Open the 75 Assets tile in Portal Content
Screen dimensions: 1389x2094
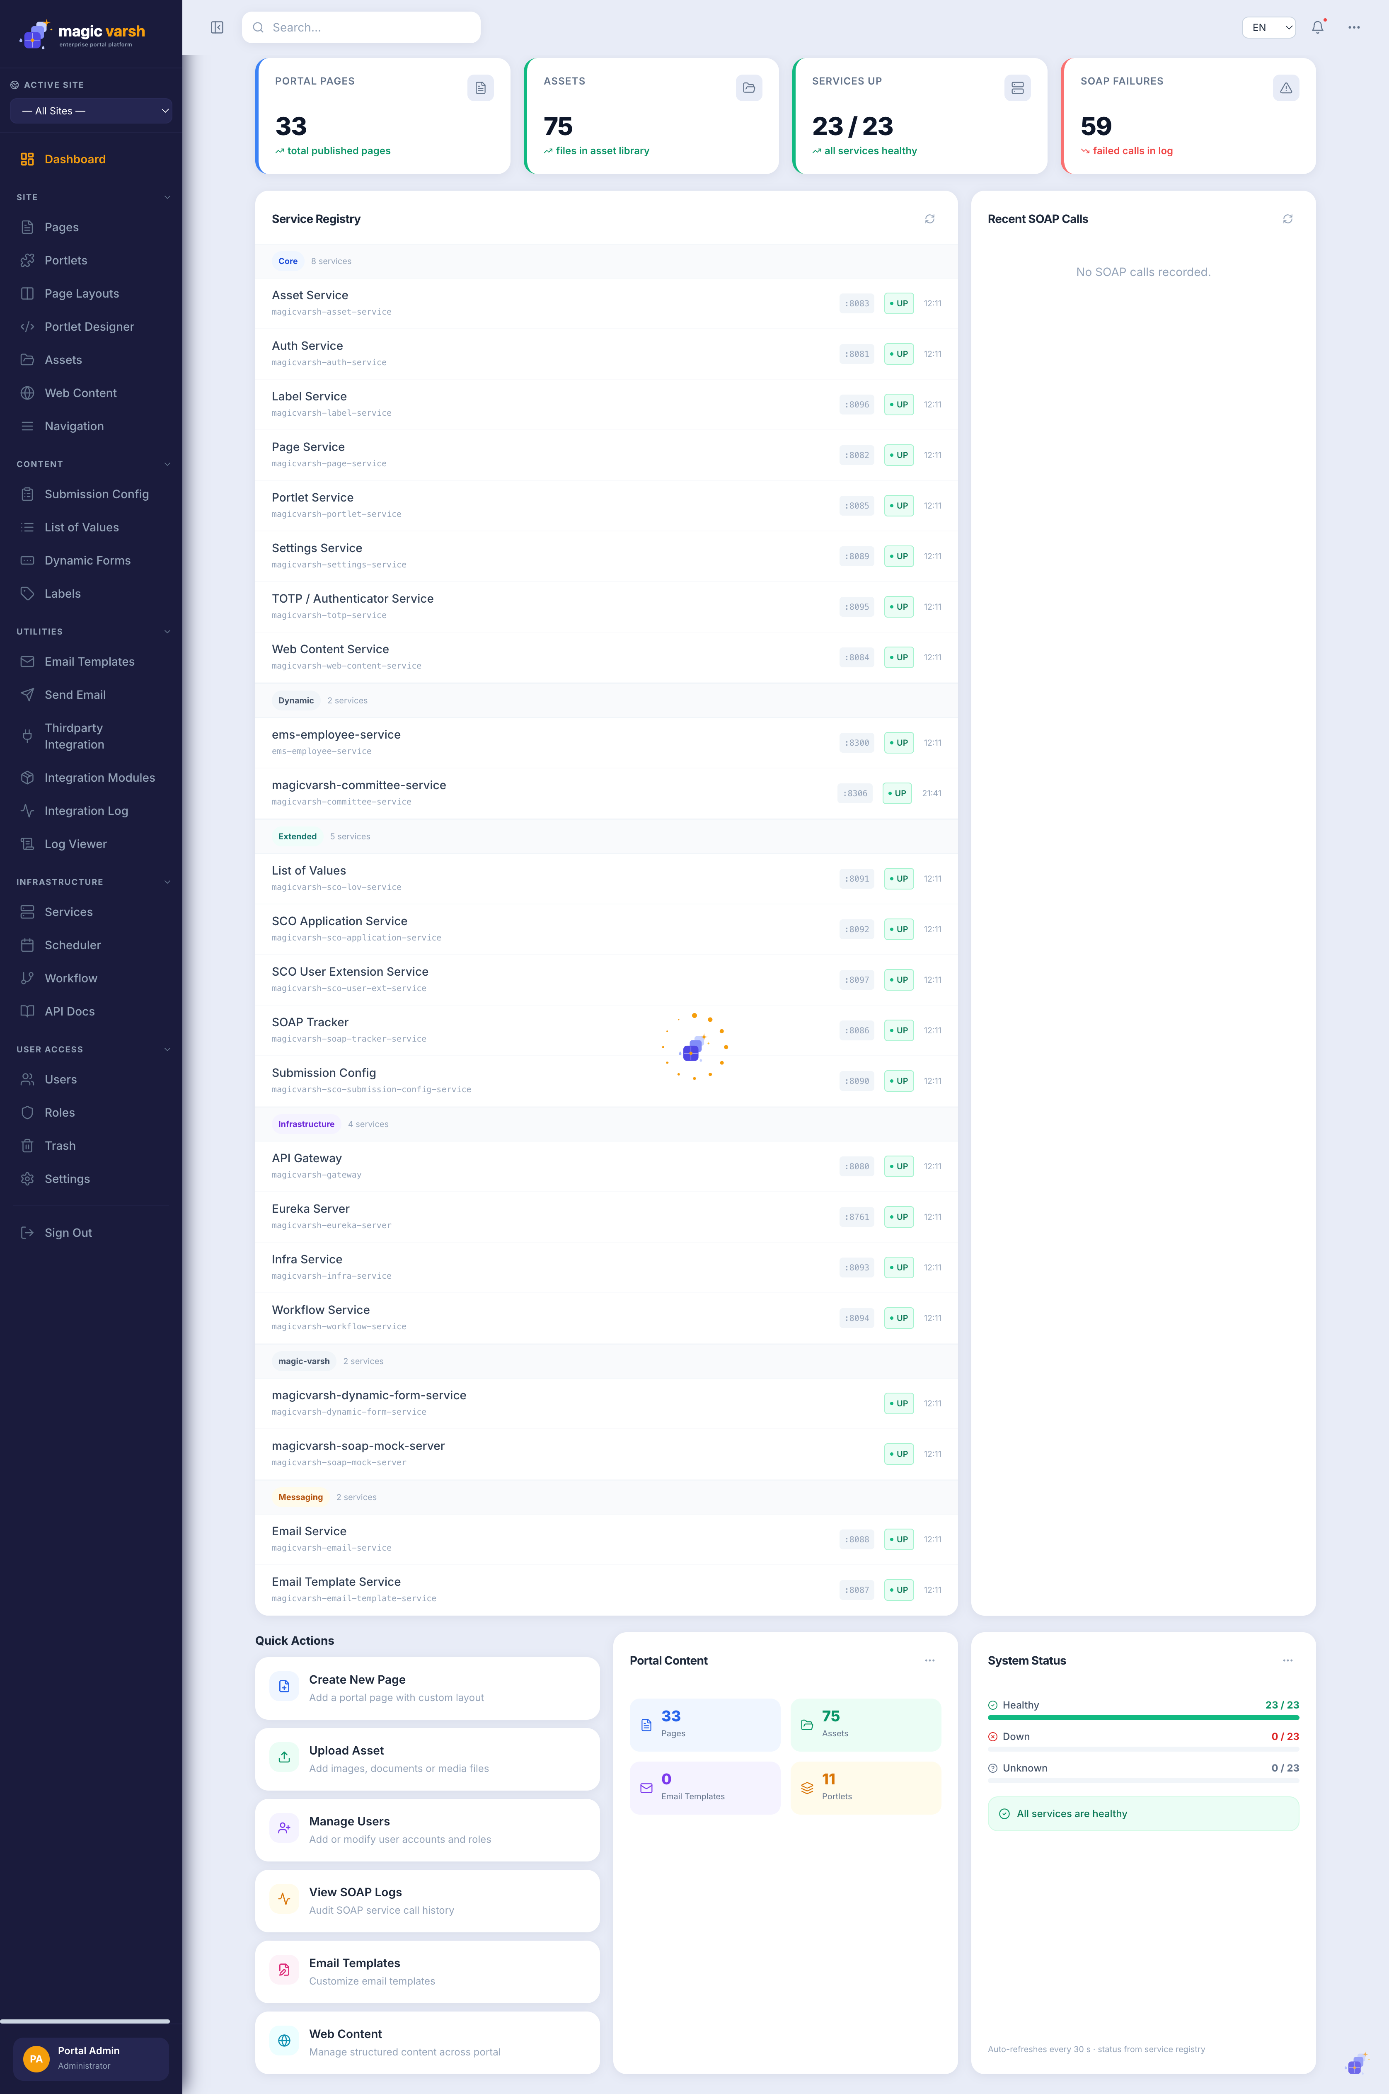click(x=866, y=1724)
